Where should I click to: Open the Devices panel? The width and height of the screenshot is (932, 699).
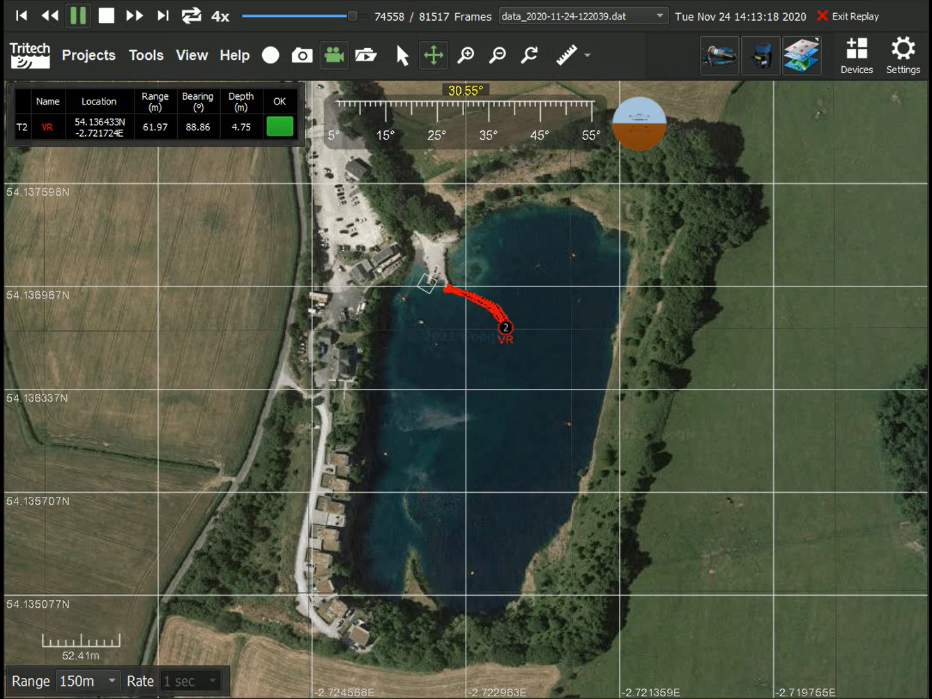(x=857, y=56)
